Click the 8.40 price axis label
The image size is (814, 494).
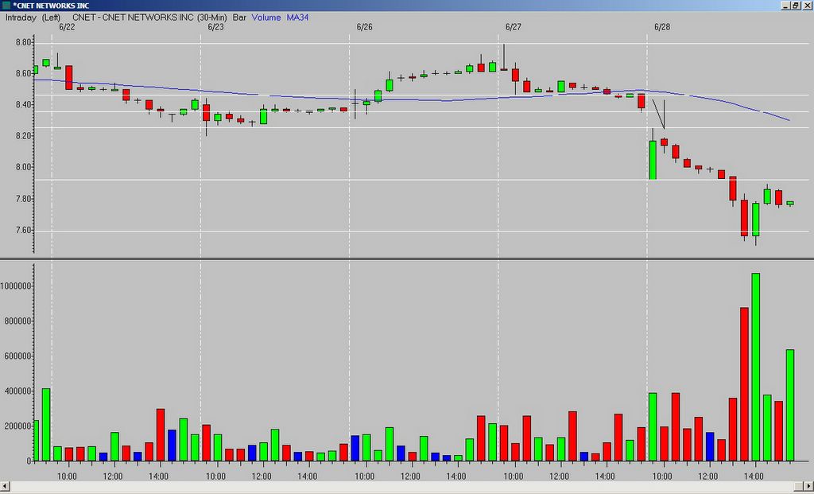pyautogui.click(x=24, y=104)
